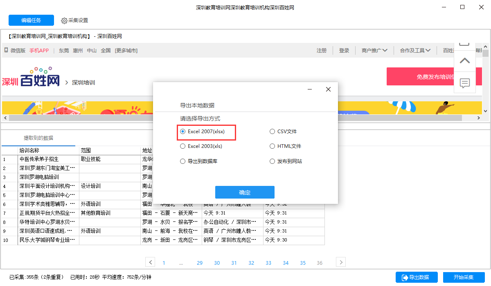Go to results page 31
The height and width of the screenshot is (286, 491).
click(234, 263)
